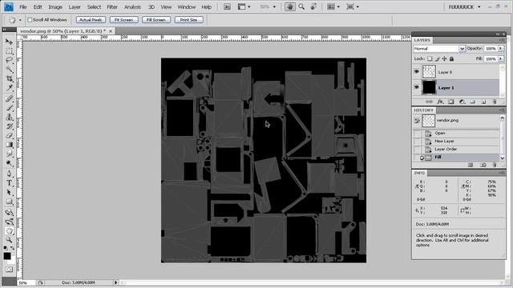513x288 pixels.
Task: Select the Eraser tool
Action: [9, 135]
